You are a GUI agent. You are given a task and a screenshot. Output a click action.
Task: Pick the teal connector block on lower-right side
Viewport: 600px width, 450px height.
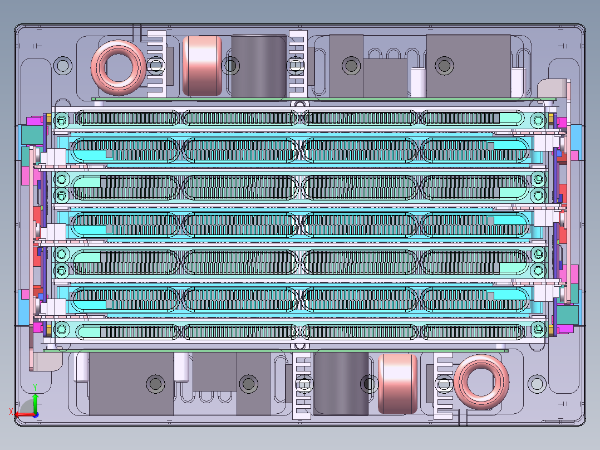pyautogui.click(x=568, y=315)
